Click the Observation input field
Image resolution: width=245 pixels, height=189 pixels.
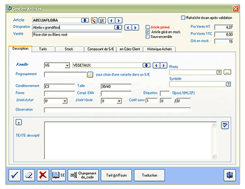117,110
